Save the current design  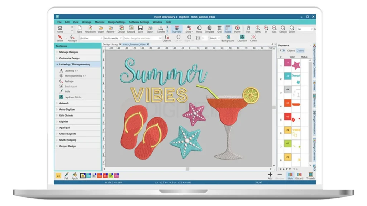click(x=140, y=29)
